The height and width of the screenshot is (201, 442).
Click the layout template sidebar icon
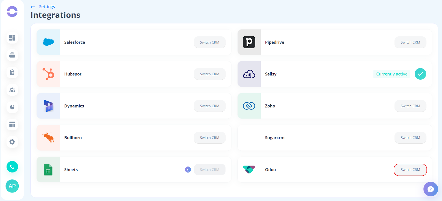pyautogui.click(x=12, y=125)
